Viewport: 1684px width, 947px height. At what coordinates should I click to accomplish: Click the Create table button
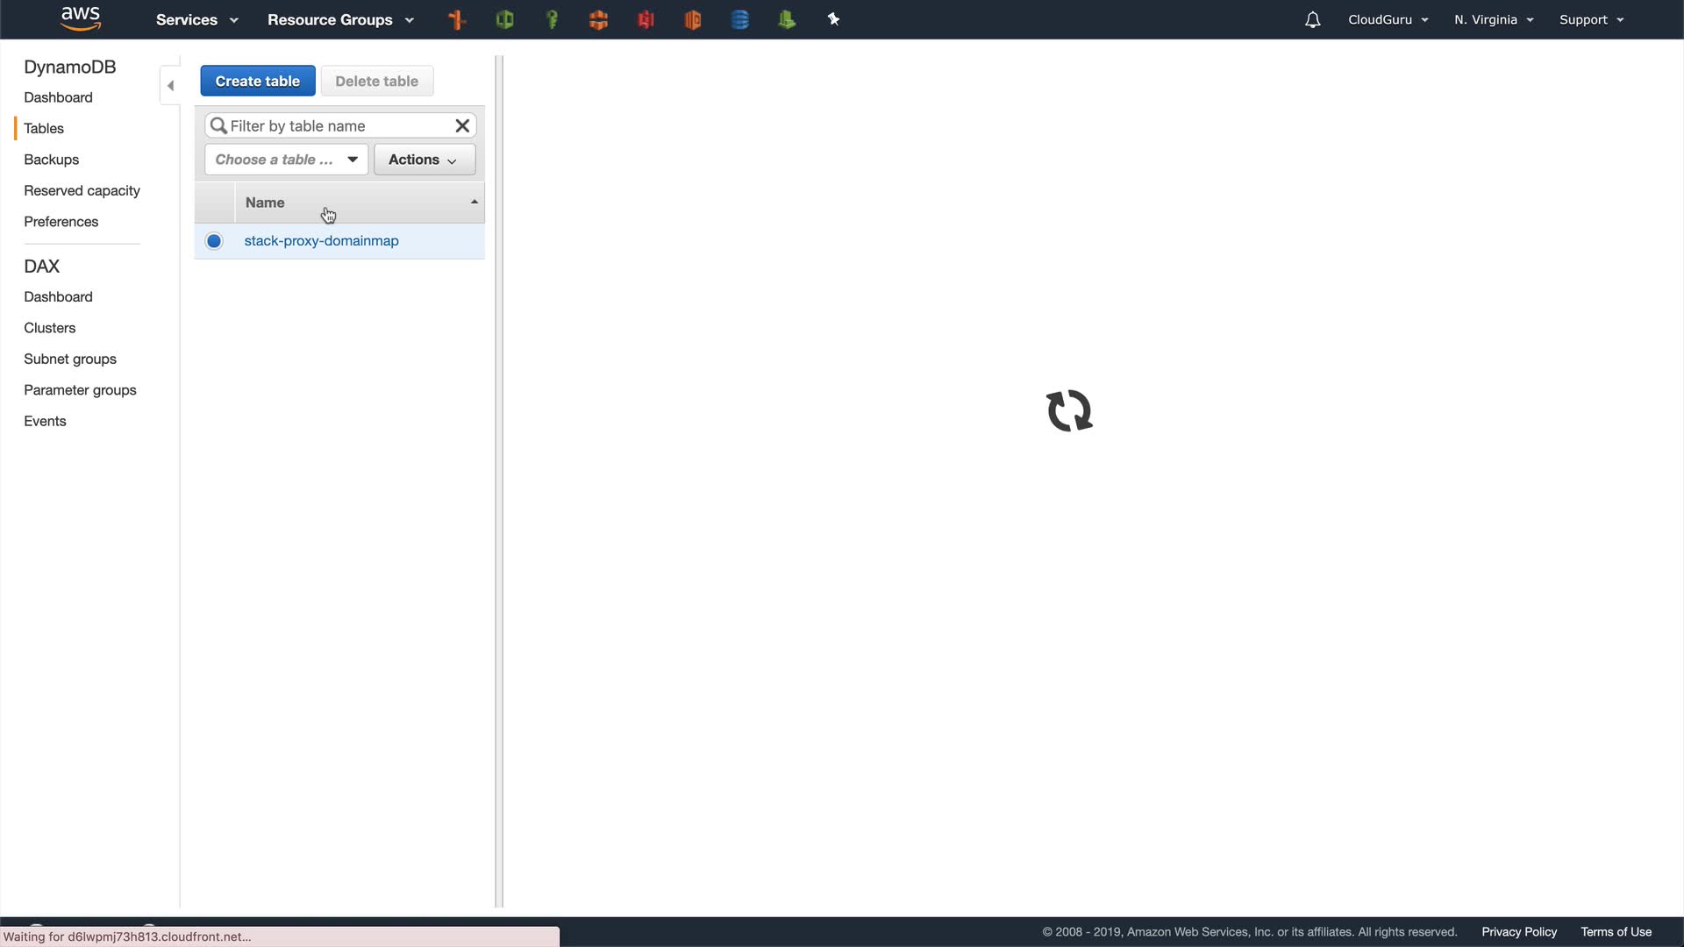[x=257, y=81]
